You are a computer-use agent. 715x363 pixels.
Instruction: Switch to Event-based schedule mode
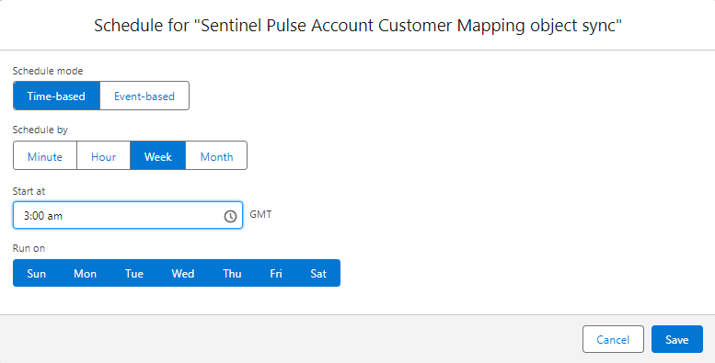pyautogui.click(x=144, y=96)
